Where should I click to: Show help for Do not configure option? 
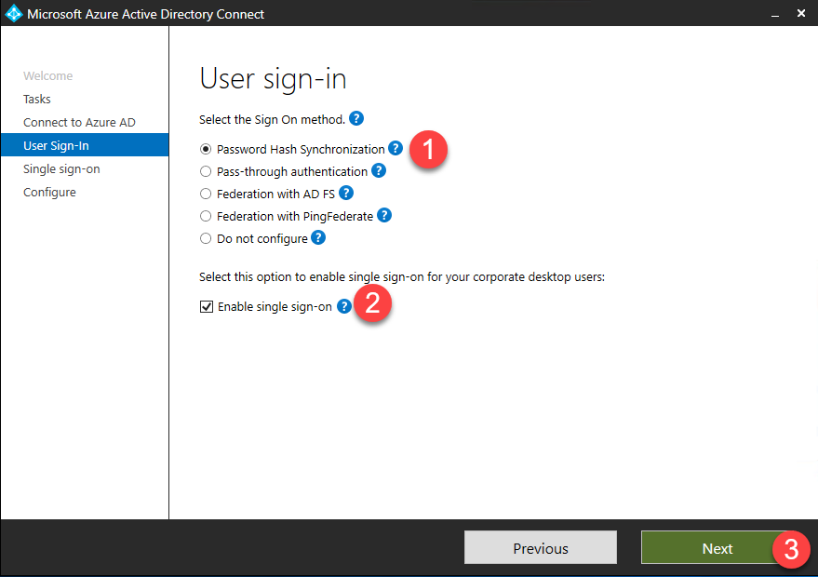[x=318, y=237]
